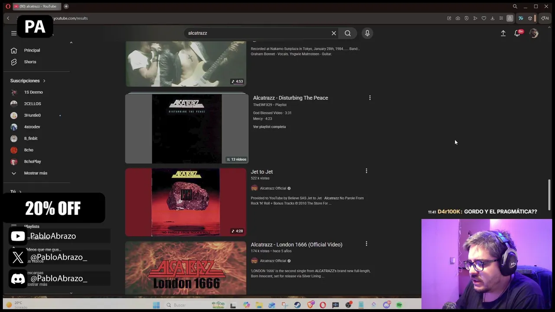
Task: Click the London 1666 video thumbnail
Action: click(x=186, y=268)
